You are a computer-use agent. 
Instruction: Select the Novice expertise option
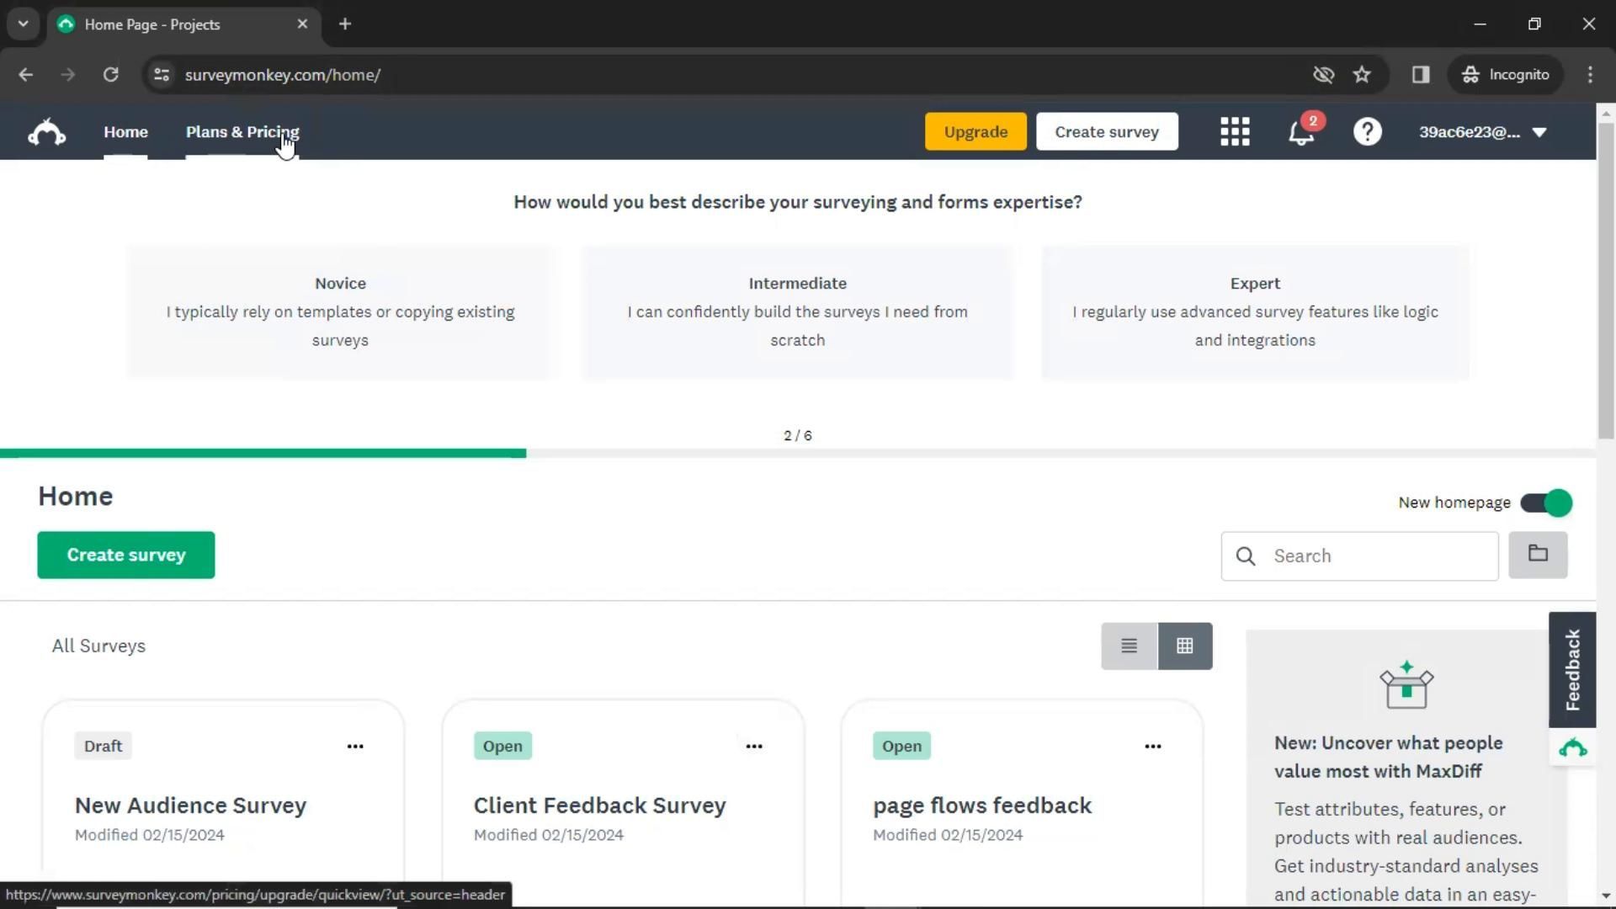coord(340,312)
